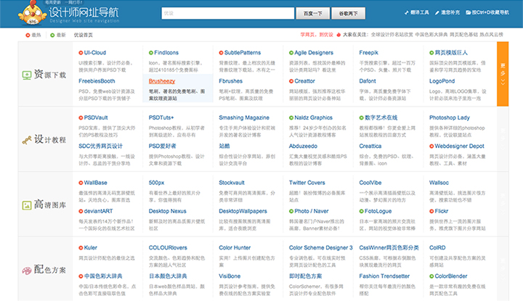Viewport: 523px width, 301px height.
Task: Click the red hot marker beside UI-Cloud
Action: tap(81, 53)
